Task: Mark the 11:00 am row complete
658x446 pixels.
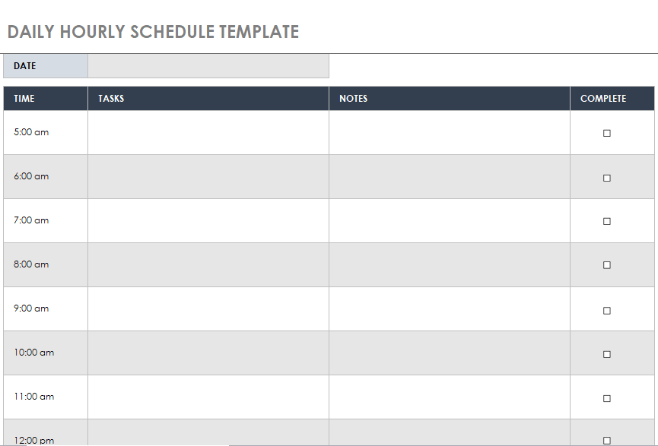Action: coord(607,398)
